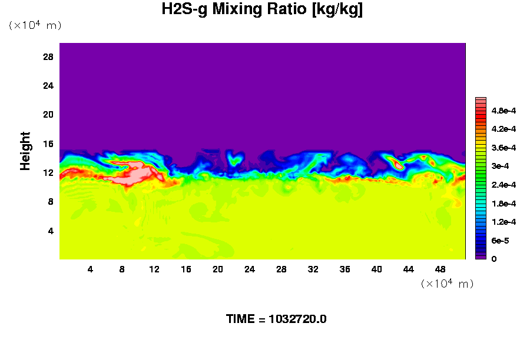530x353 pixels.
Task: Click the color bar label 4.8e-4
Action: (503, 110)
